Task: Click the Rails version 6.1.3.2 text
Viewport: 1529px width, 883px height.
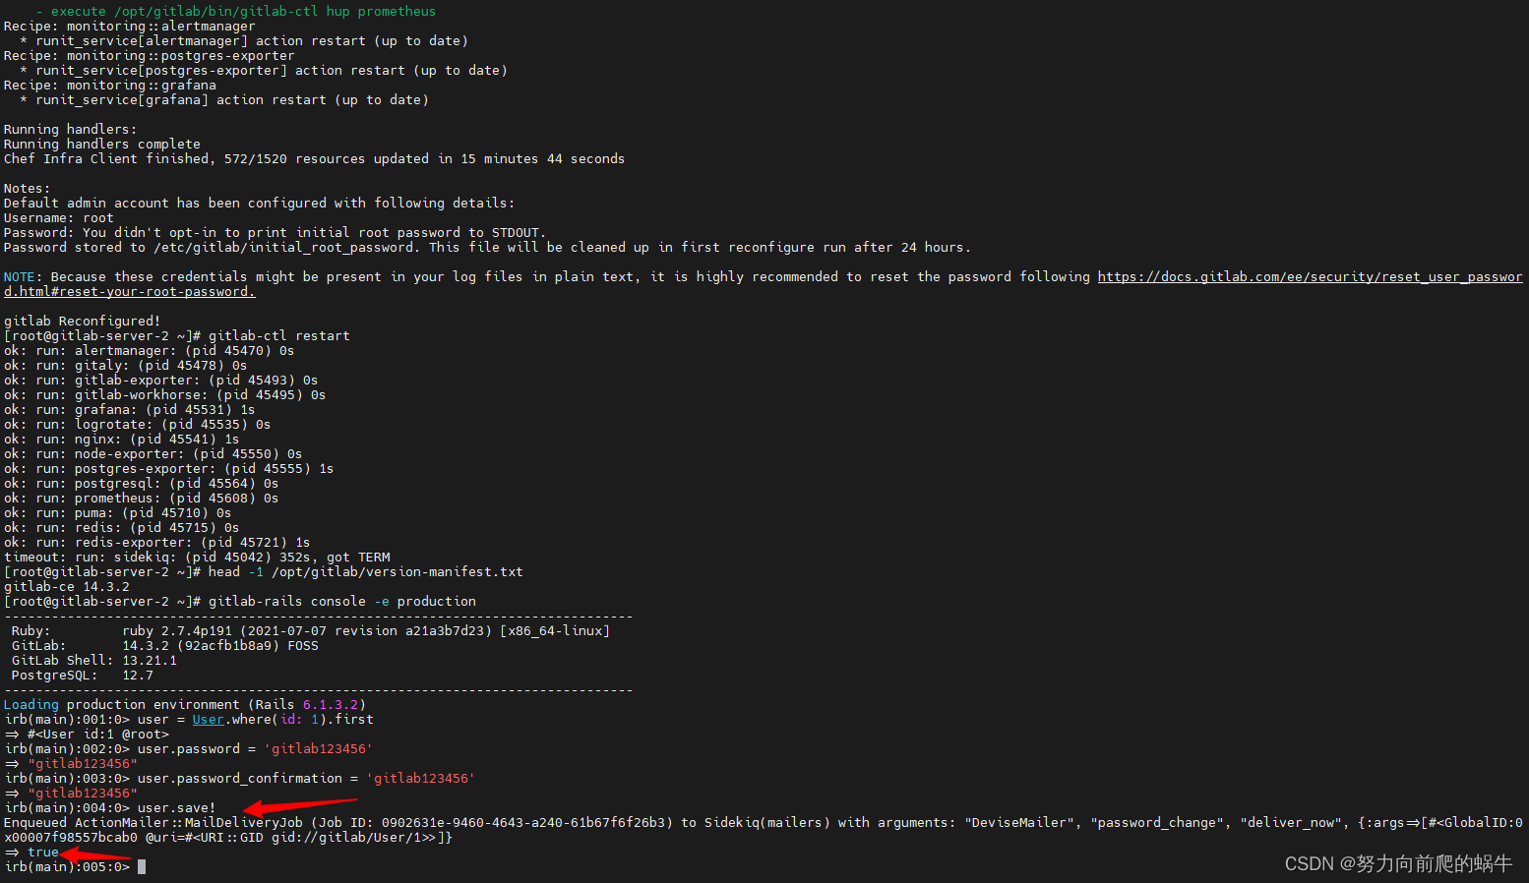Action: (x=330, y=705)
